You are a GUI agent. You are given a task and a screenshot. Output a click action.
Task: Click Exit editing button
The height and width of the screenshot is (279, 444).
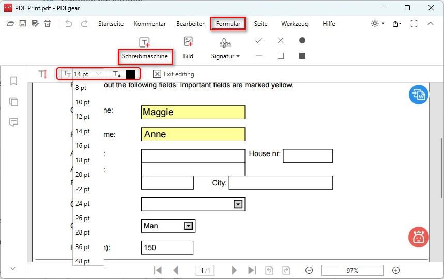pyautogui.click(x=174, y=74)
